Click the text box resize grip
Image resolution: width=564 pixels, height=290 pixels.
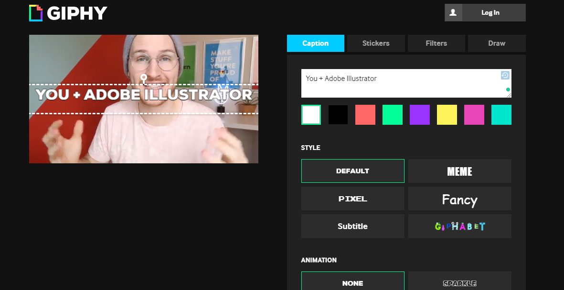click(509, 95)
